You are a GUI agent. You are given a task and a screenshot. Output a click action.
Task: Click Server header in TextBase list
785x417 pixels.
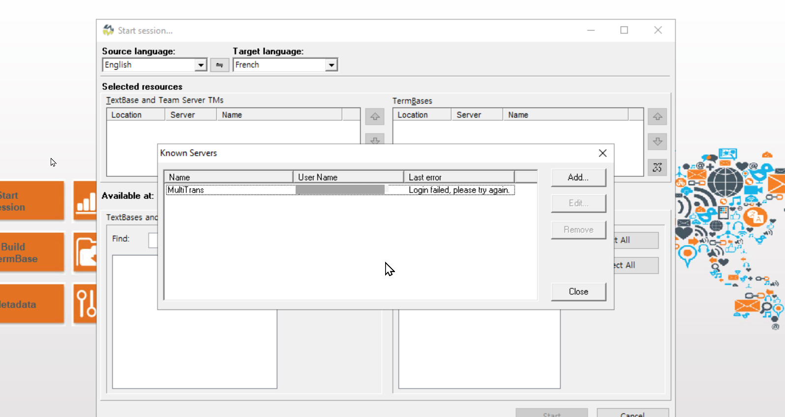pos(191,115)
